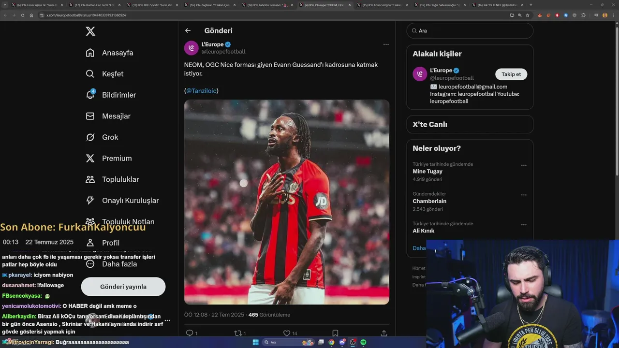This screenshot has width=619, height=348.
Task: Click Neler oluyor? heading
Action: [437, 148]
